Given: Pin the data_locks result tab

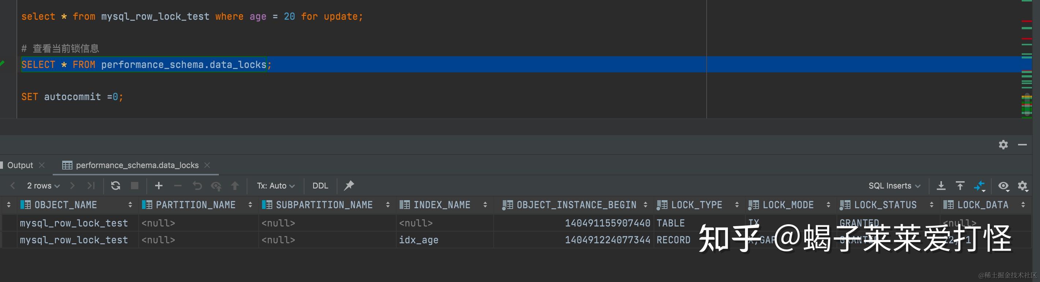Looking at the screenshot, I should click(x=349, y=186).
